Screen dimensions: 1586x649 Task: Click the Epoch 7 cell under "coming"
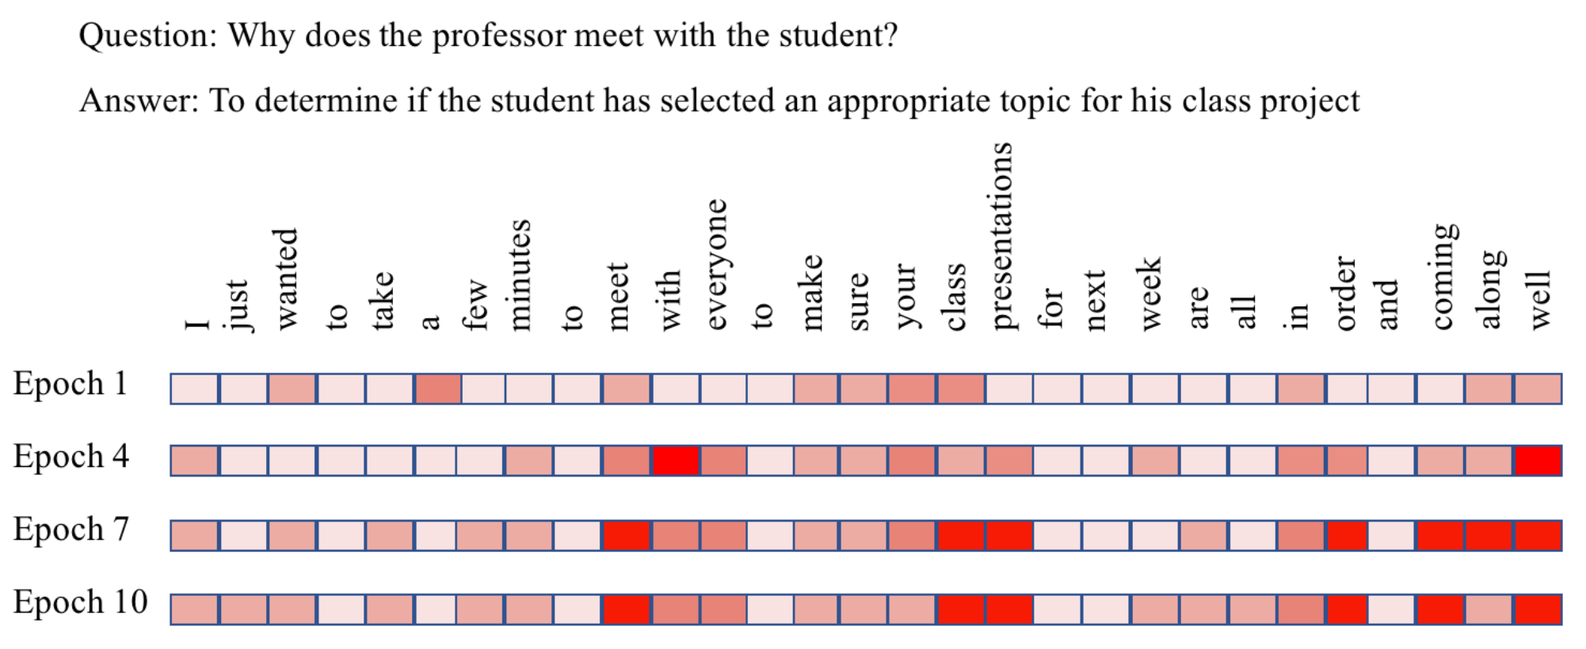click(x=1440, y=535)
